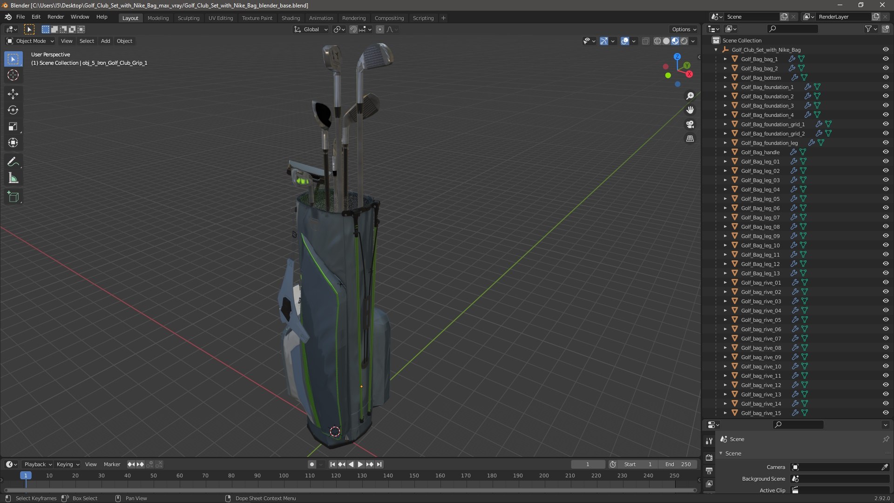Toggle camera view icon
The width and height of the screenshot is (894, 503).
(x=690, y=124)
